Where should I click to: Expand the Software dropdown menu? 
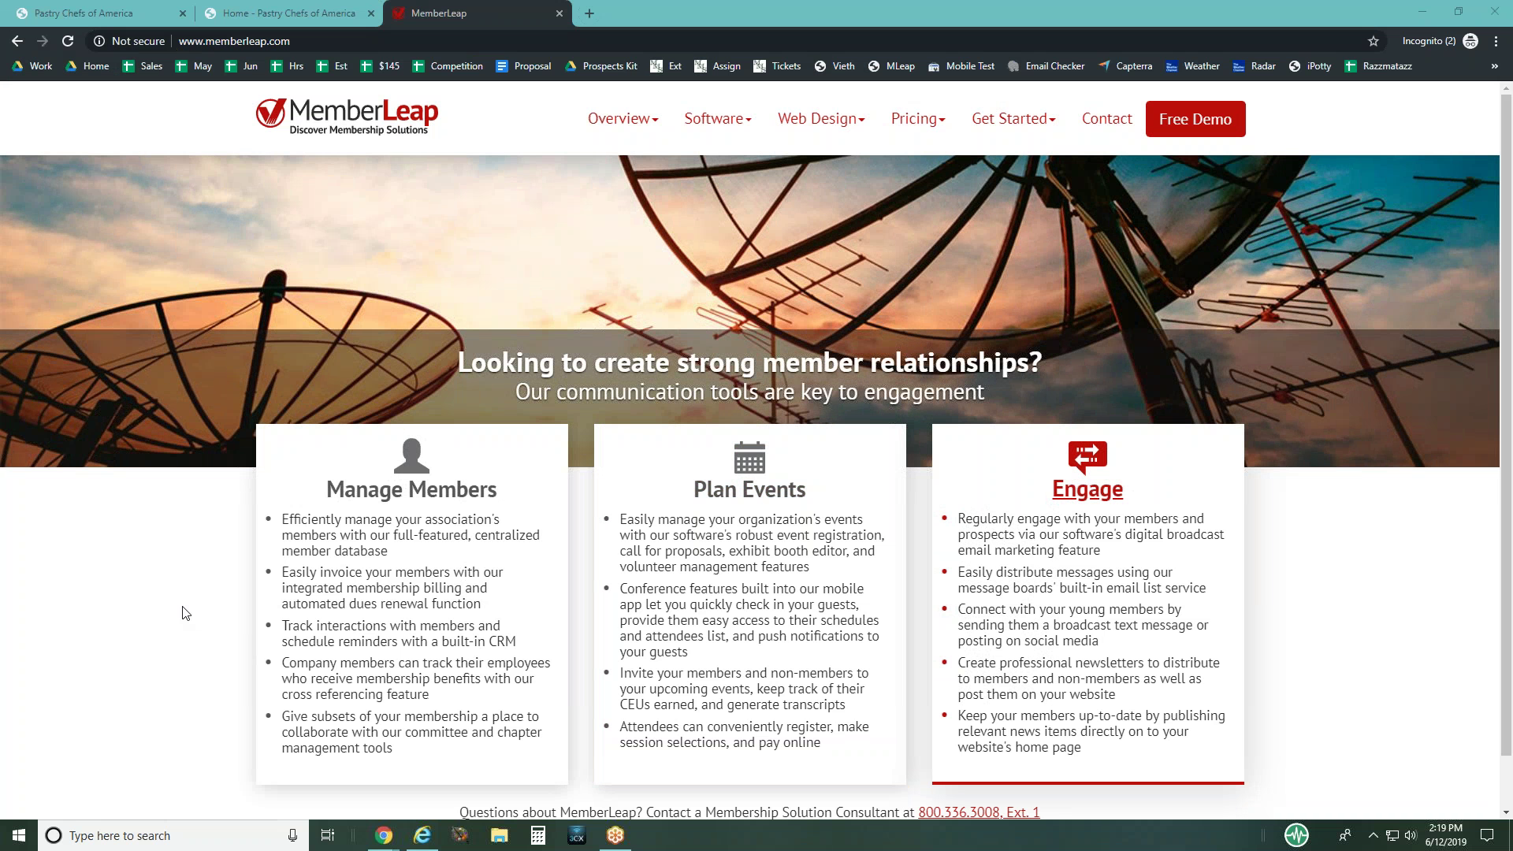[x=717, y=119]
